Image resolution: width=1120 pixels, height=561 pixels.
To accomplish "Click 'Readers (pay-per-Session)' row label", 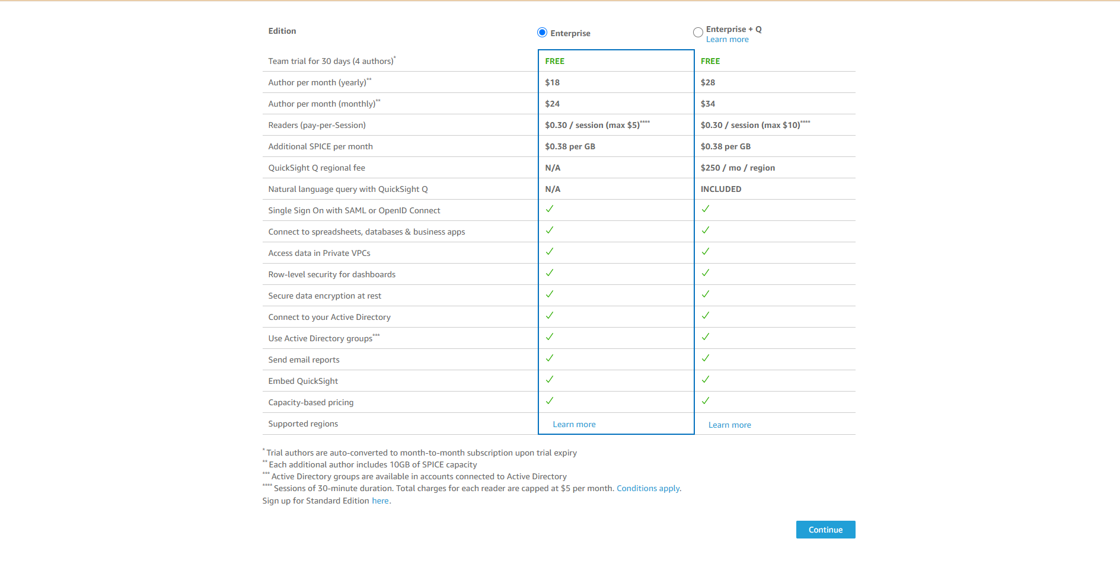I will click(x=317, y=125).
